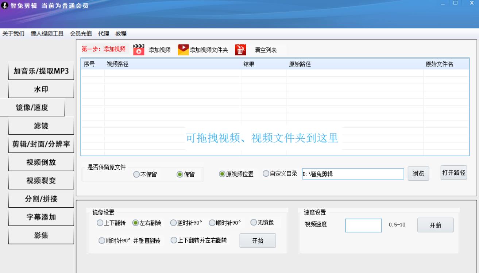The width and height of the screenshot is (479, 273).
Task: Select the 不保留 (don't keep) original file option
Action: 137,174
